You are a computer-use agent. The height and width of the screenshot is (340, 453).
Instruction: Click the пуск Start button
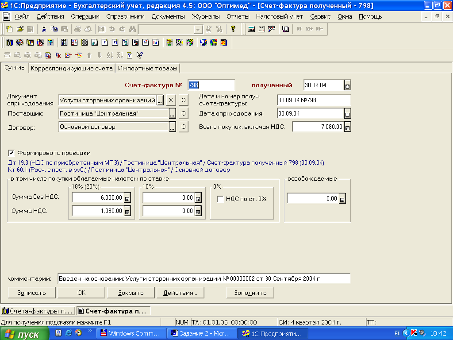tap(24, 334)
